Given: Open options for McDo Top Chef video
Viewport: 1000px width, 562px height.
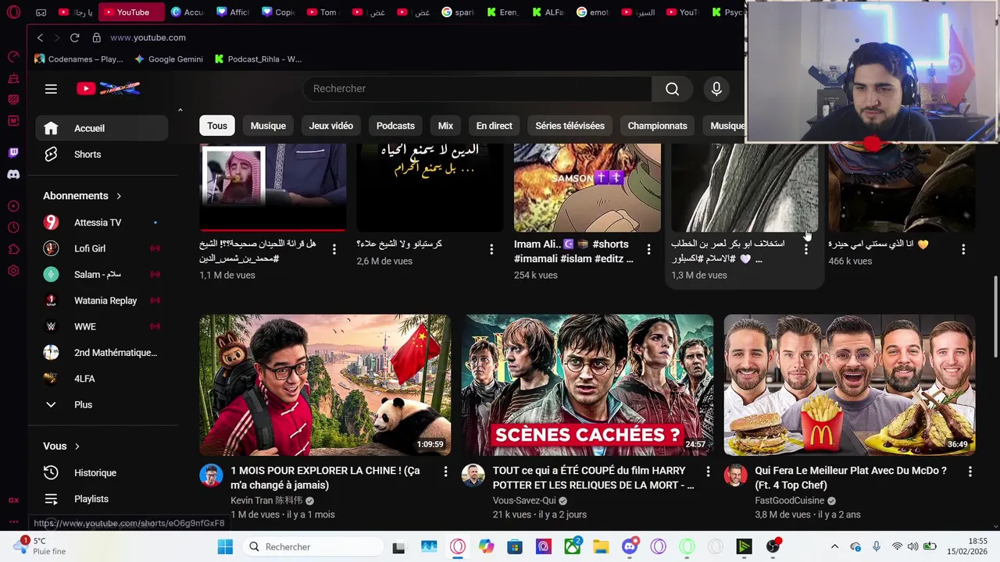Looking at the screenshot, I should 970,471.
